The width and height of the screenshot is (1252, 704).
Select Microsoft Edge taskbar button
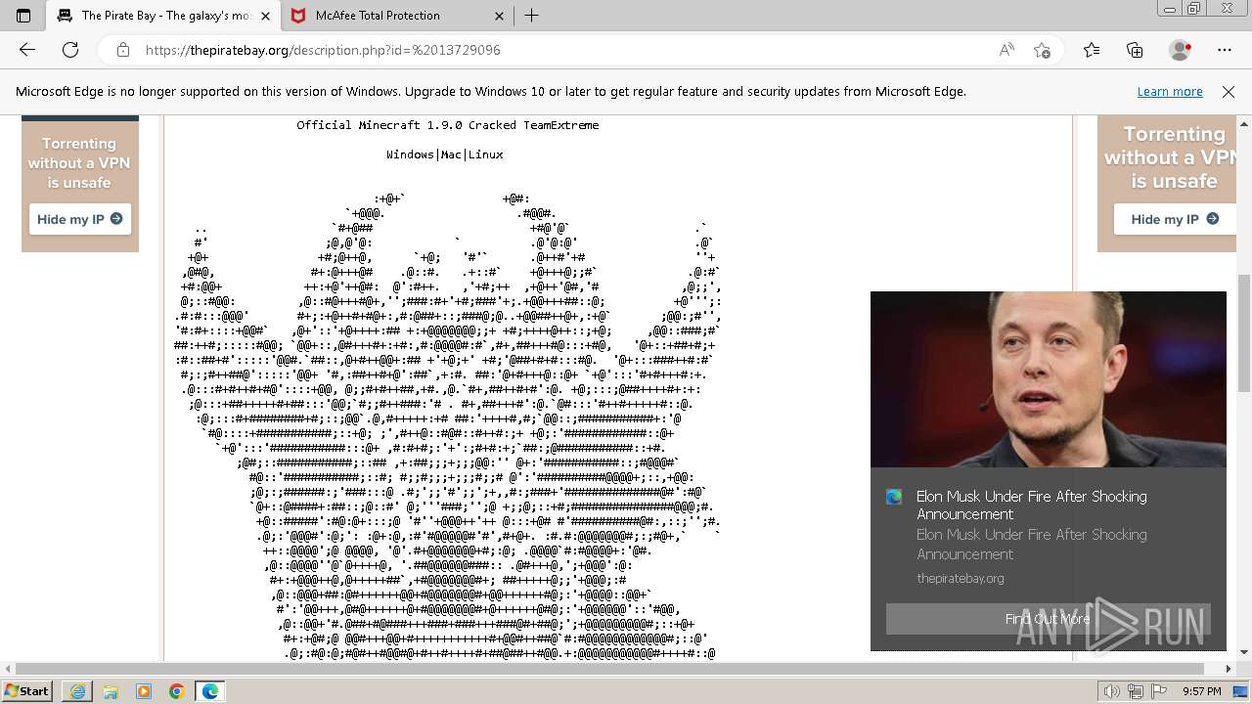point(210,691)
